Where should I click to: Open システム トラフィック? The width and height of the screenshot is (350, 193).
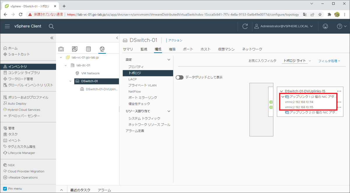pyautogui.click(x=144, y=118)
